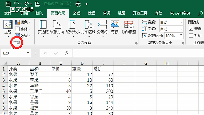
Task: Open the theme Fonts (字体) button
Action: [x=23, y=29]
